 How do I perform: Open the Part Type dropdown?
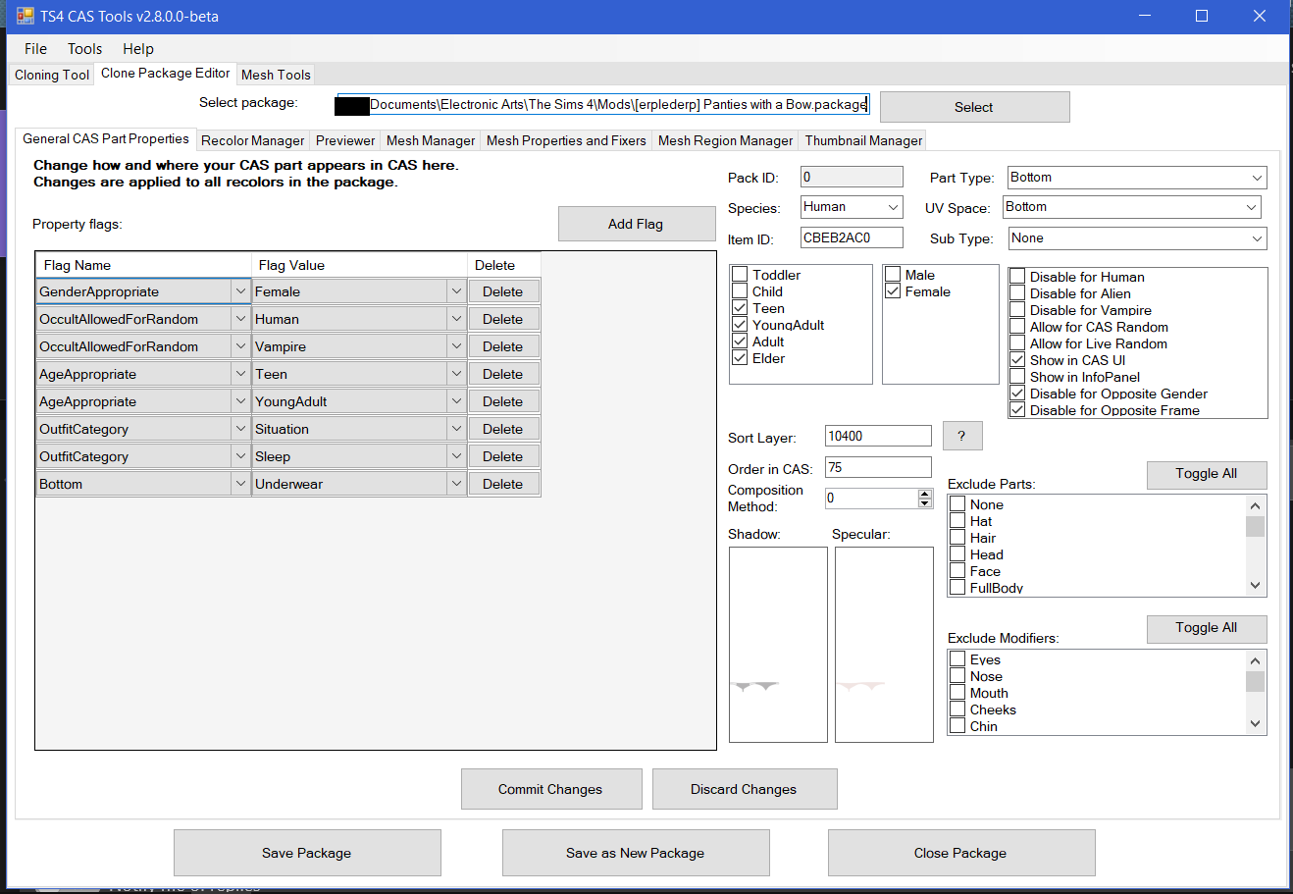pyautogui.click(x=1137, y=178)
